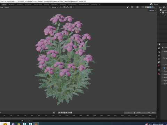Toggle proportional editing button
Image resolution: width=167 pixels, height=125 pixels.
(x=71, y=7)
